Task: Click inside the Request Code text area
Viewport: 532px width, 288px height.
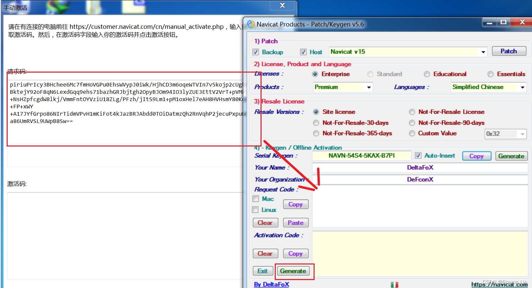Action: [420, 206]
